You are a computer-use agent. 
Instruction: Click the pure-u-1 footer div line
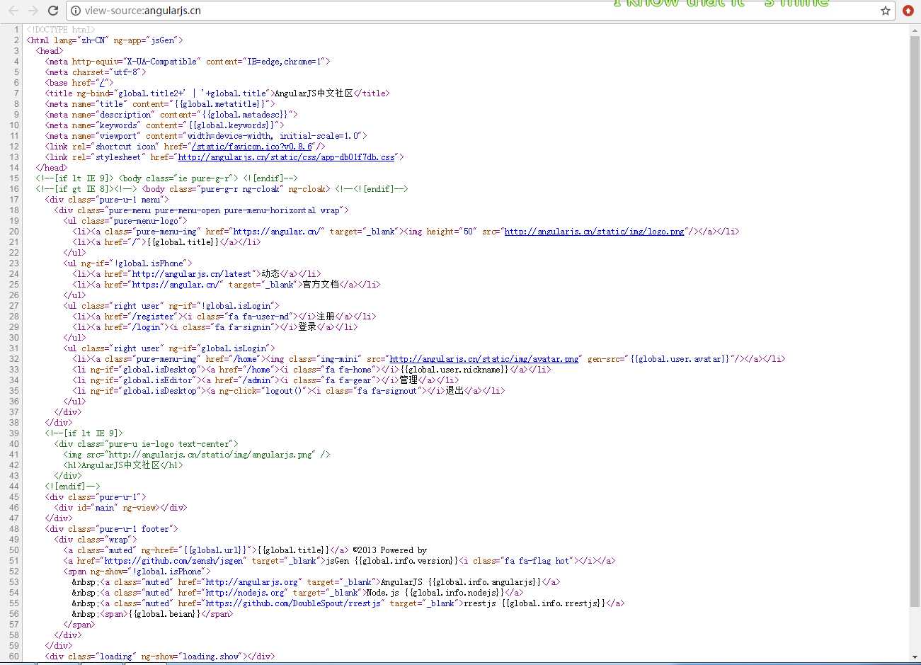coord(111,529)
